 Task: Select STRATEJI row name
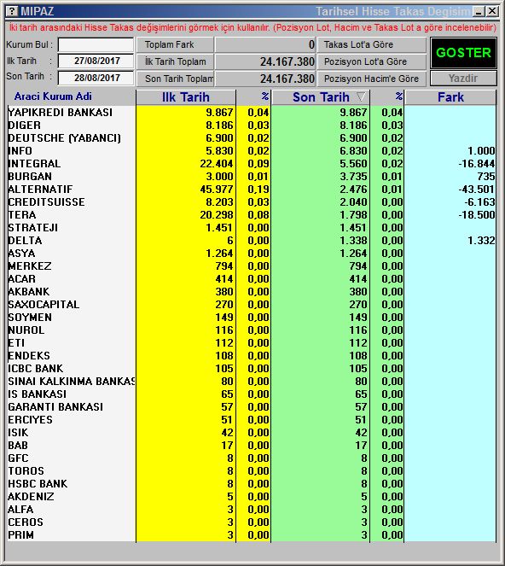pos(32,228)
